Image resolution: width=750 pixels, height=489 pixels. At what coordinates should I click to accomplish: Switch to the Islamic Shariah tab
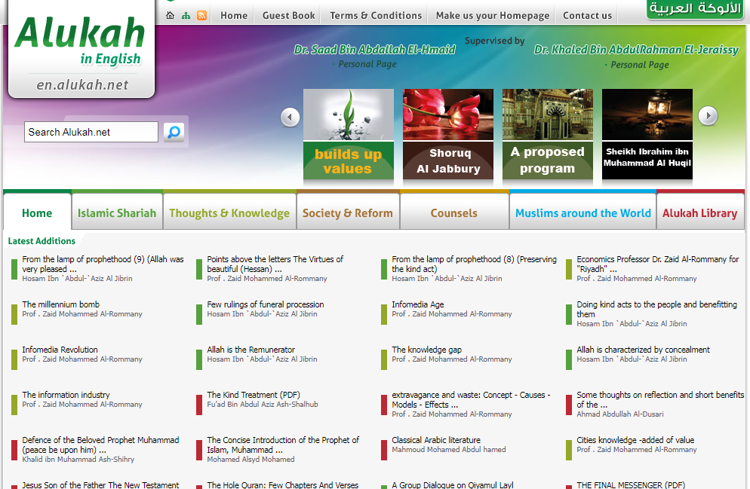click(x=117, y=213)
